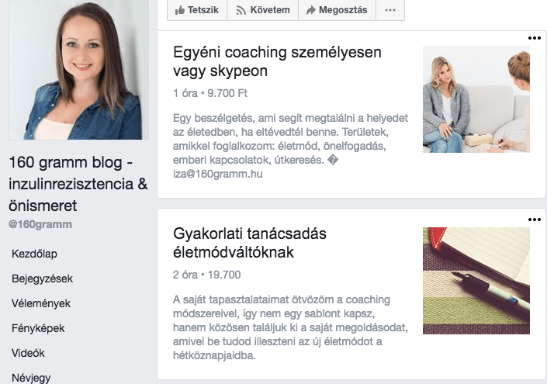The image size is (547, 384).
Task: Open the notebook and pen photo thumbnail
Action: pos(476,280)
